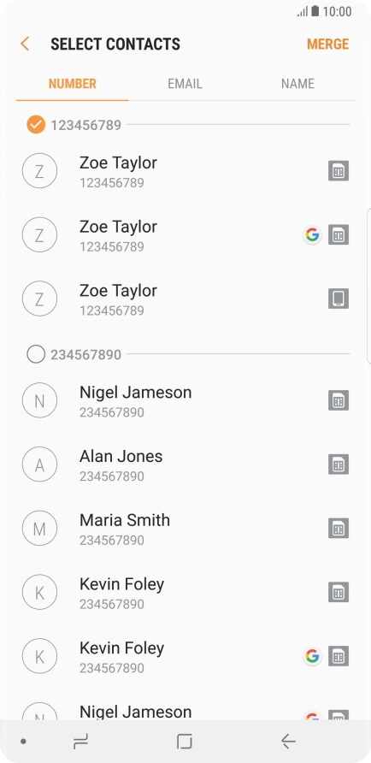Open the Nigel Jameson contact entry
This screenshot has width=371, height=763.
(x=185, y=400)
